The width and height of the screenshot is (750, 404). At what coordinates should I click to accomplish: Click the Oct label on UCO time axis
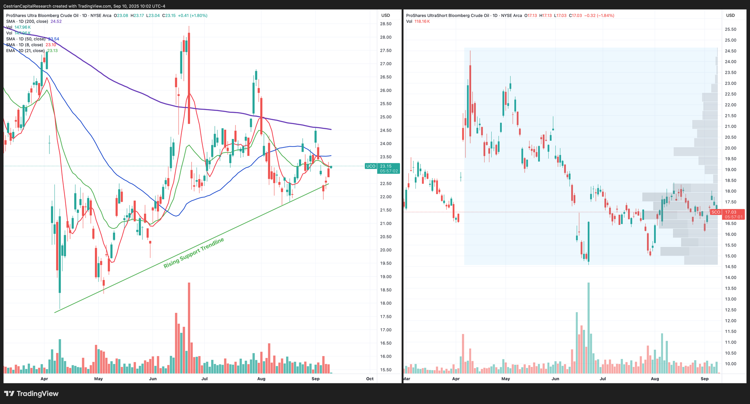tap(370, 379)
